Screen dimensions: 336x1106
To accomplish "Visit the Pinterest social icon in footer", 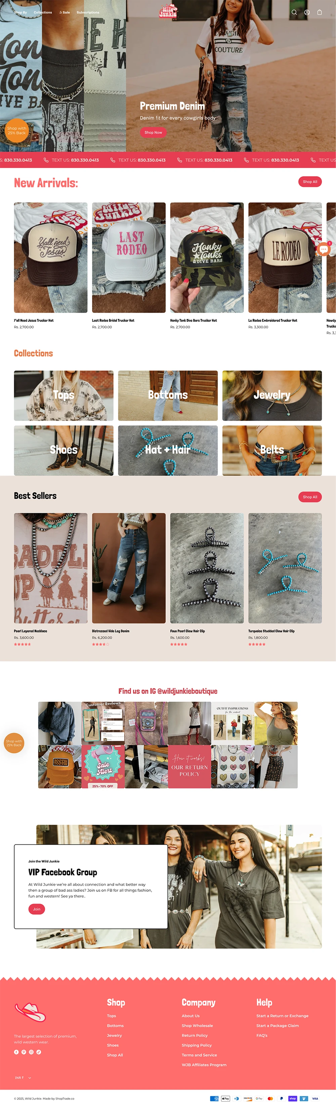I will click(x=24, y=1052).
